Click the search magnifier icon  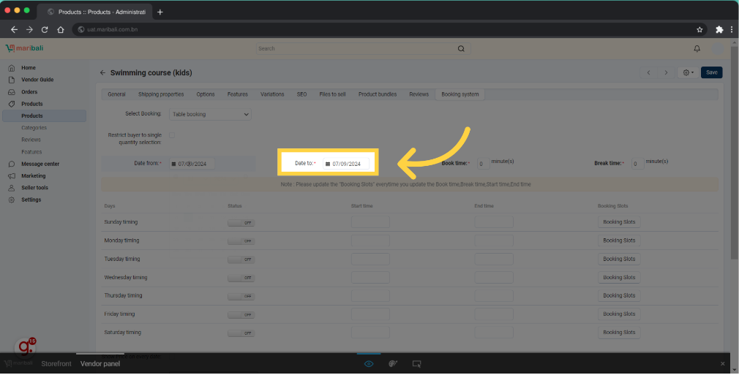[461, 49]
